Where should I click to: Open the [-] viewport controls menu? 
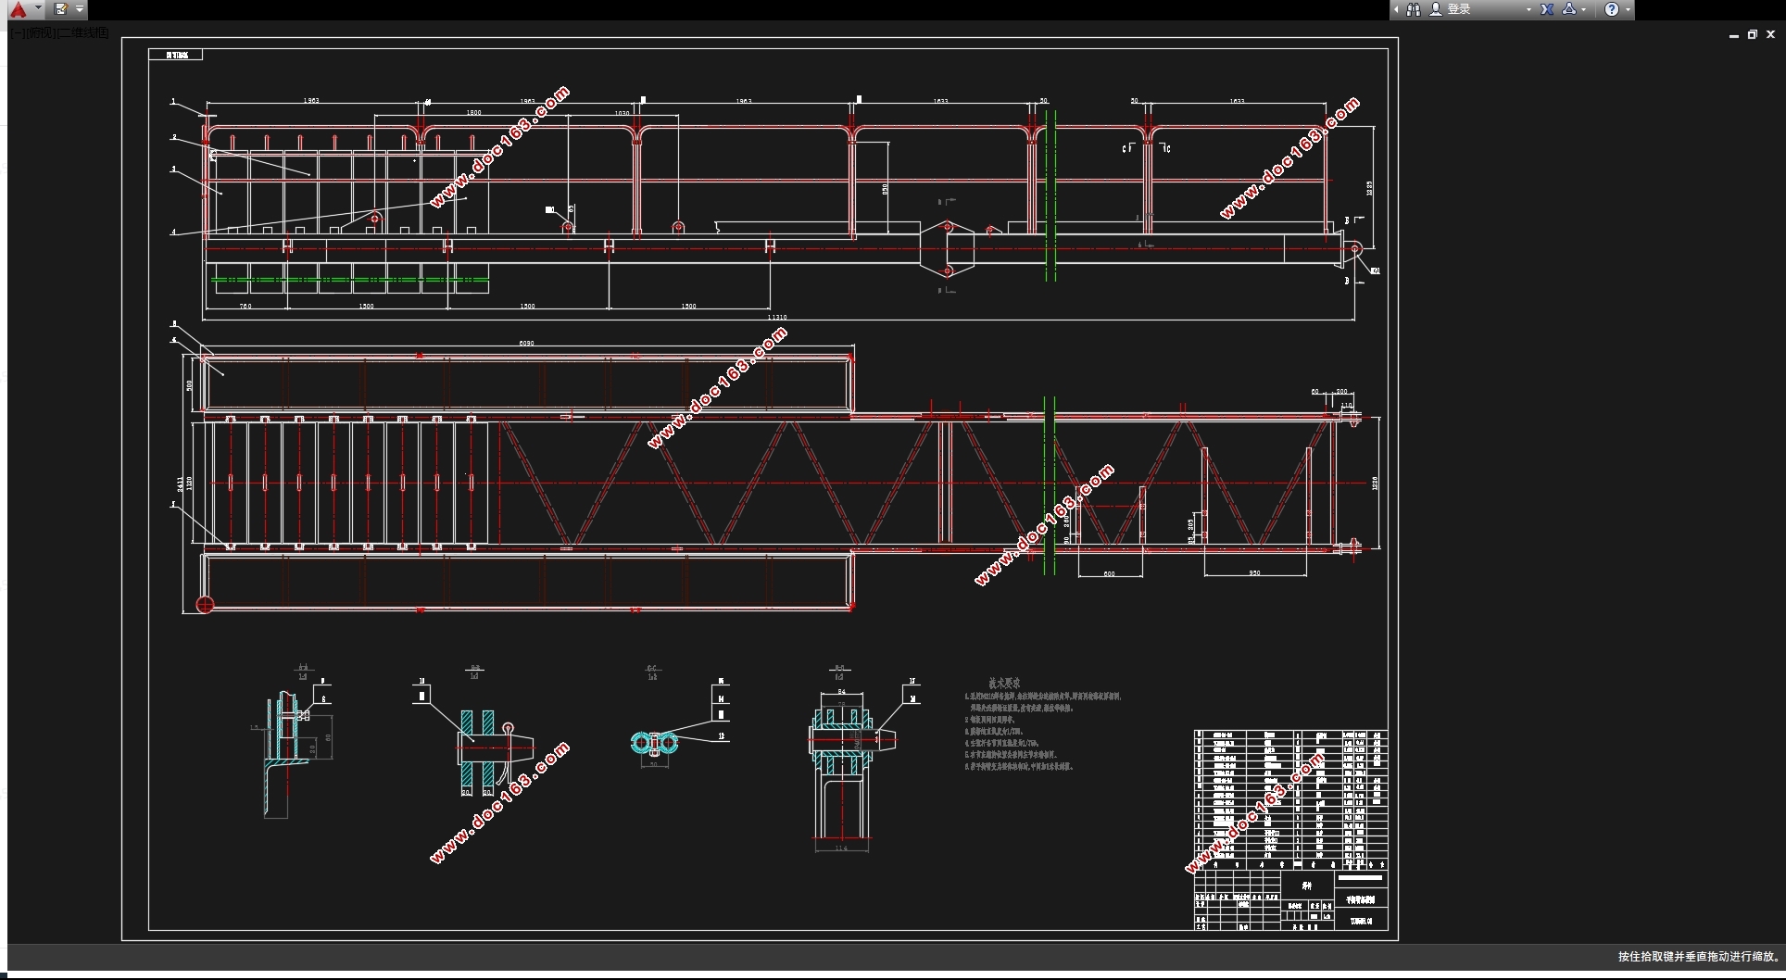(17, 32)
